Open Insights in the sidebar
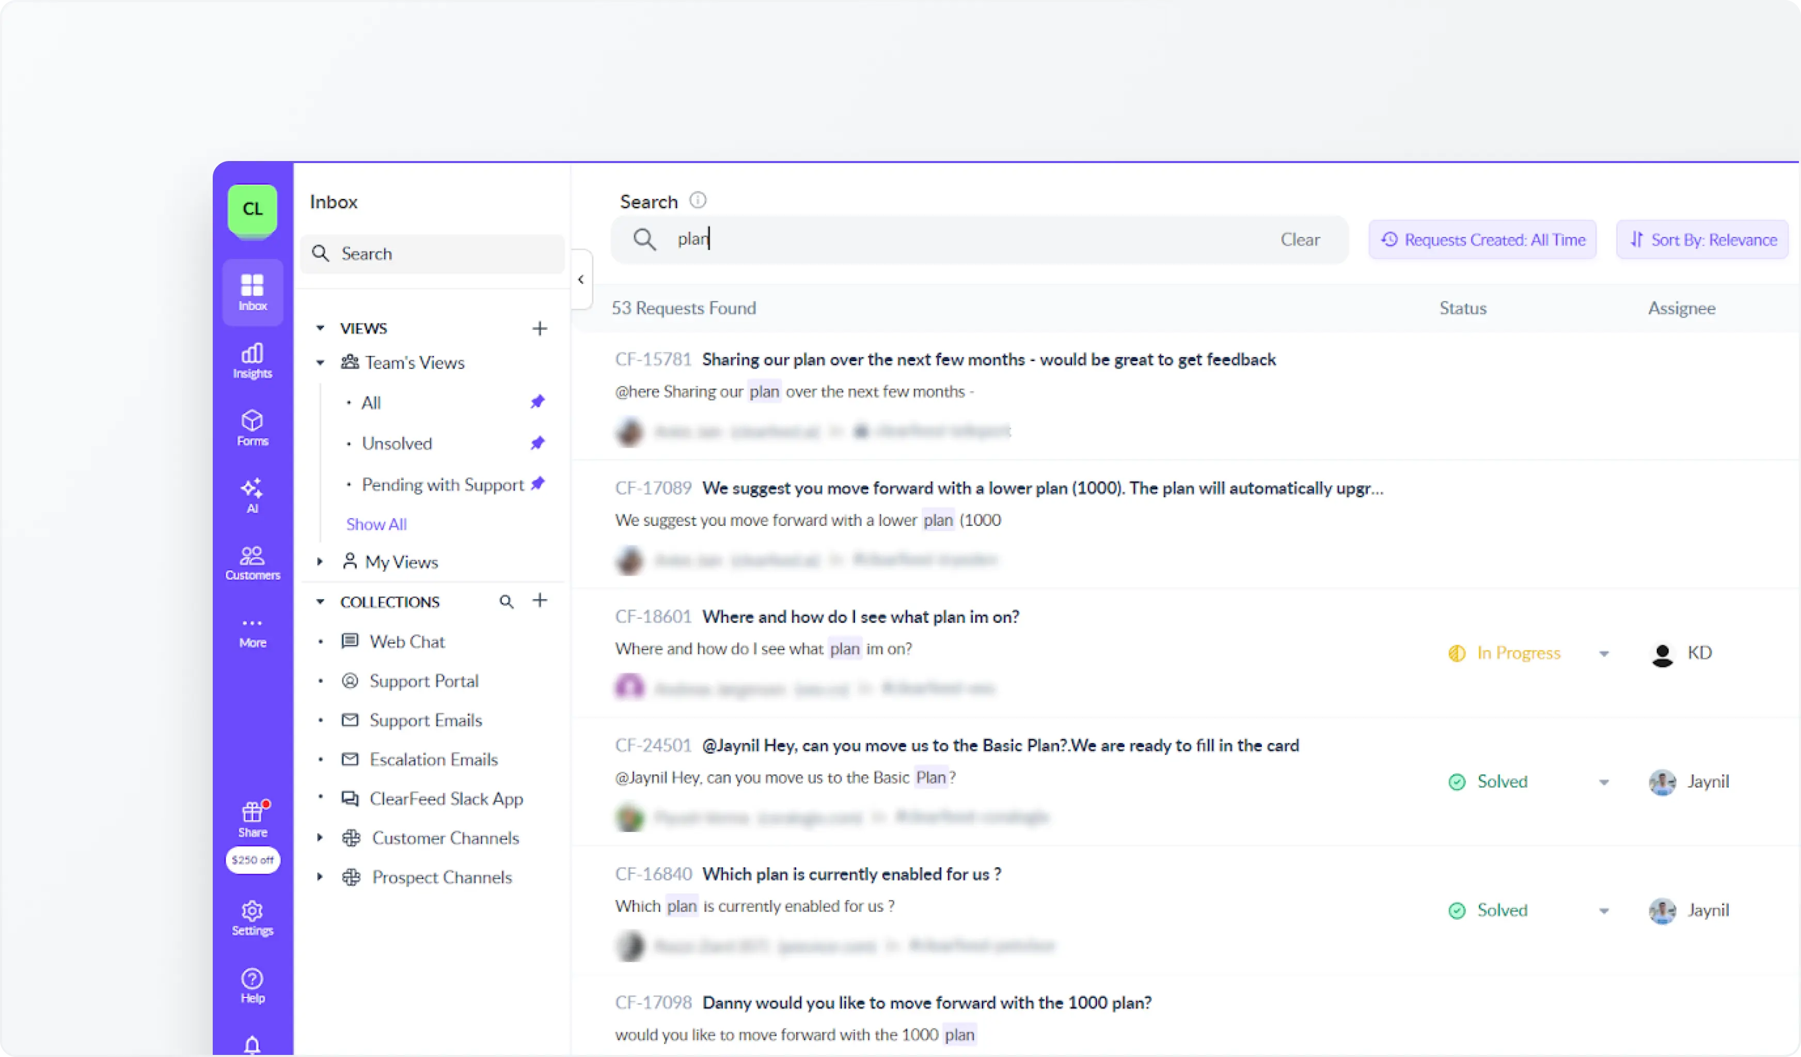 [x=252, y=361]
